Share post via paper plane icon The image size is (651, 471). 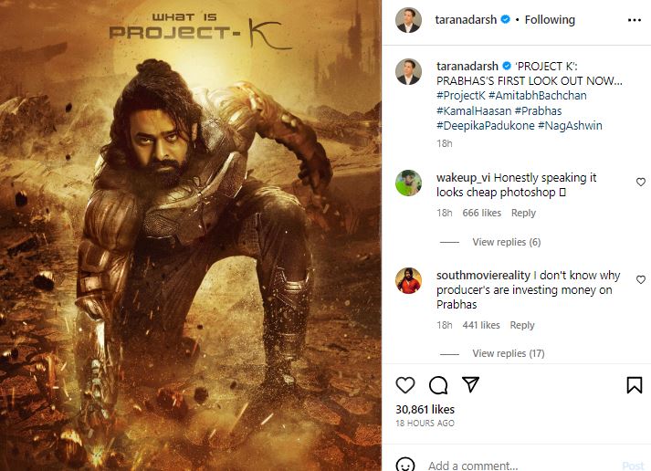[x=470, y=385]
